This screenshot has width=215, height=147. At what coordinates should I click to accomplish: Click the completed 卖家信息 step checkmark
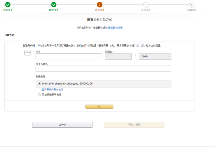coord(54,5)
